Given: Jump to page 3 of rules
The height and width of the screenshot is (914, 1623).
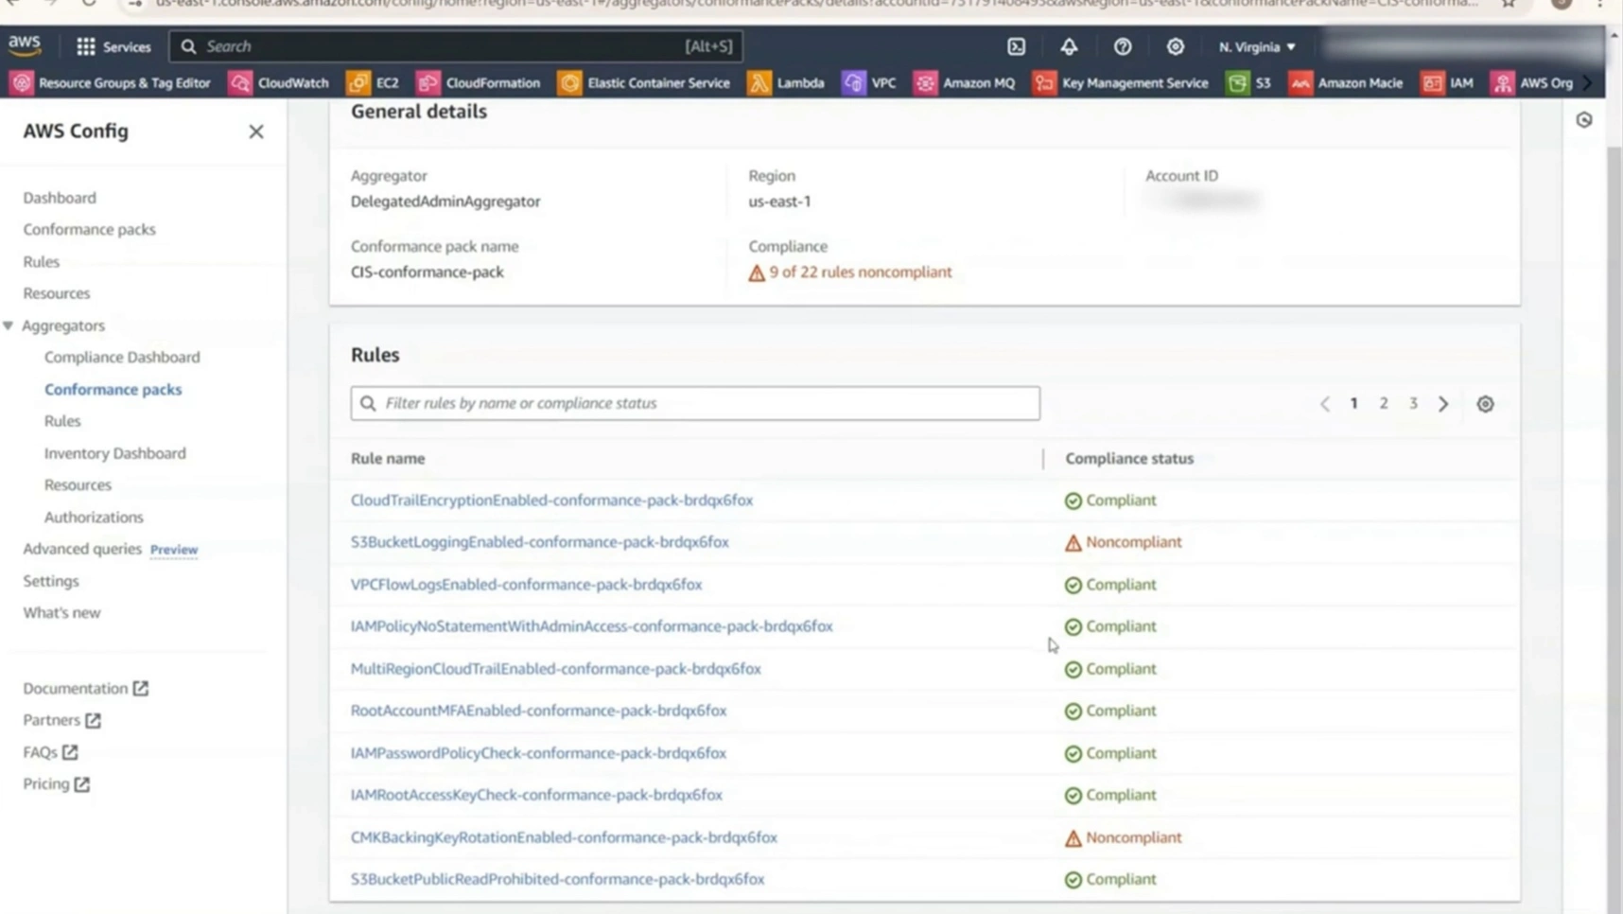Looking at the screenshot, I should 1413,403.
